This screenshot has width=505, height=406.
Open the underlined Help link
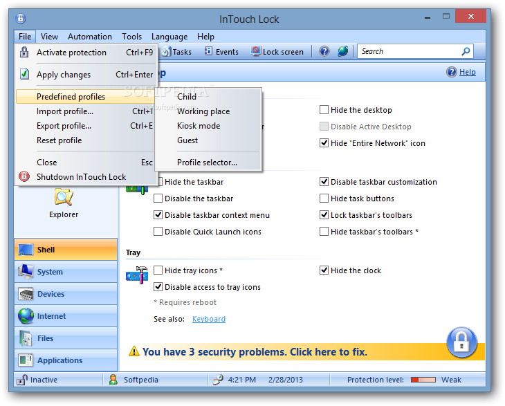pos(468,72)
